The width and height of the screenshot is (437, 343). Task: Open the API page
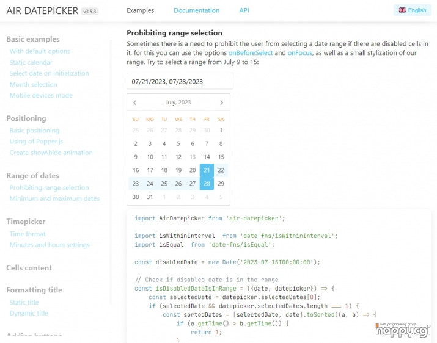pos(244,10)
